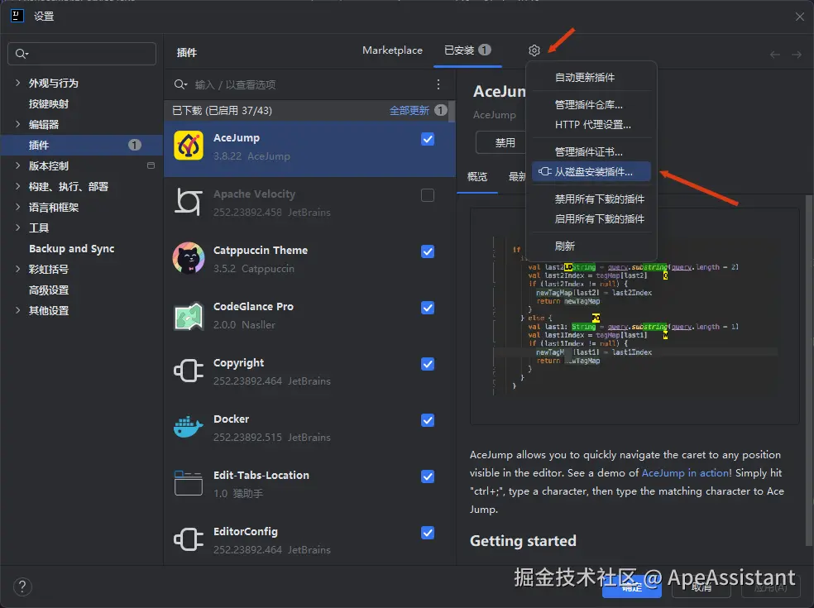Image resolution: width=814 pixels, height=608 pixels.
Task: Choose 启用所有下载的插件 menu item
Action: click(x=591, y=218)
